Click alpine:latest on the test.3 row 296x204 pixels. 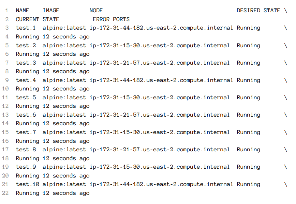pos(64,63)
